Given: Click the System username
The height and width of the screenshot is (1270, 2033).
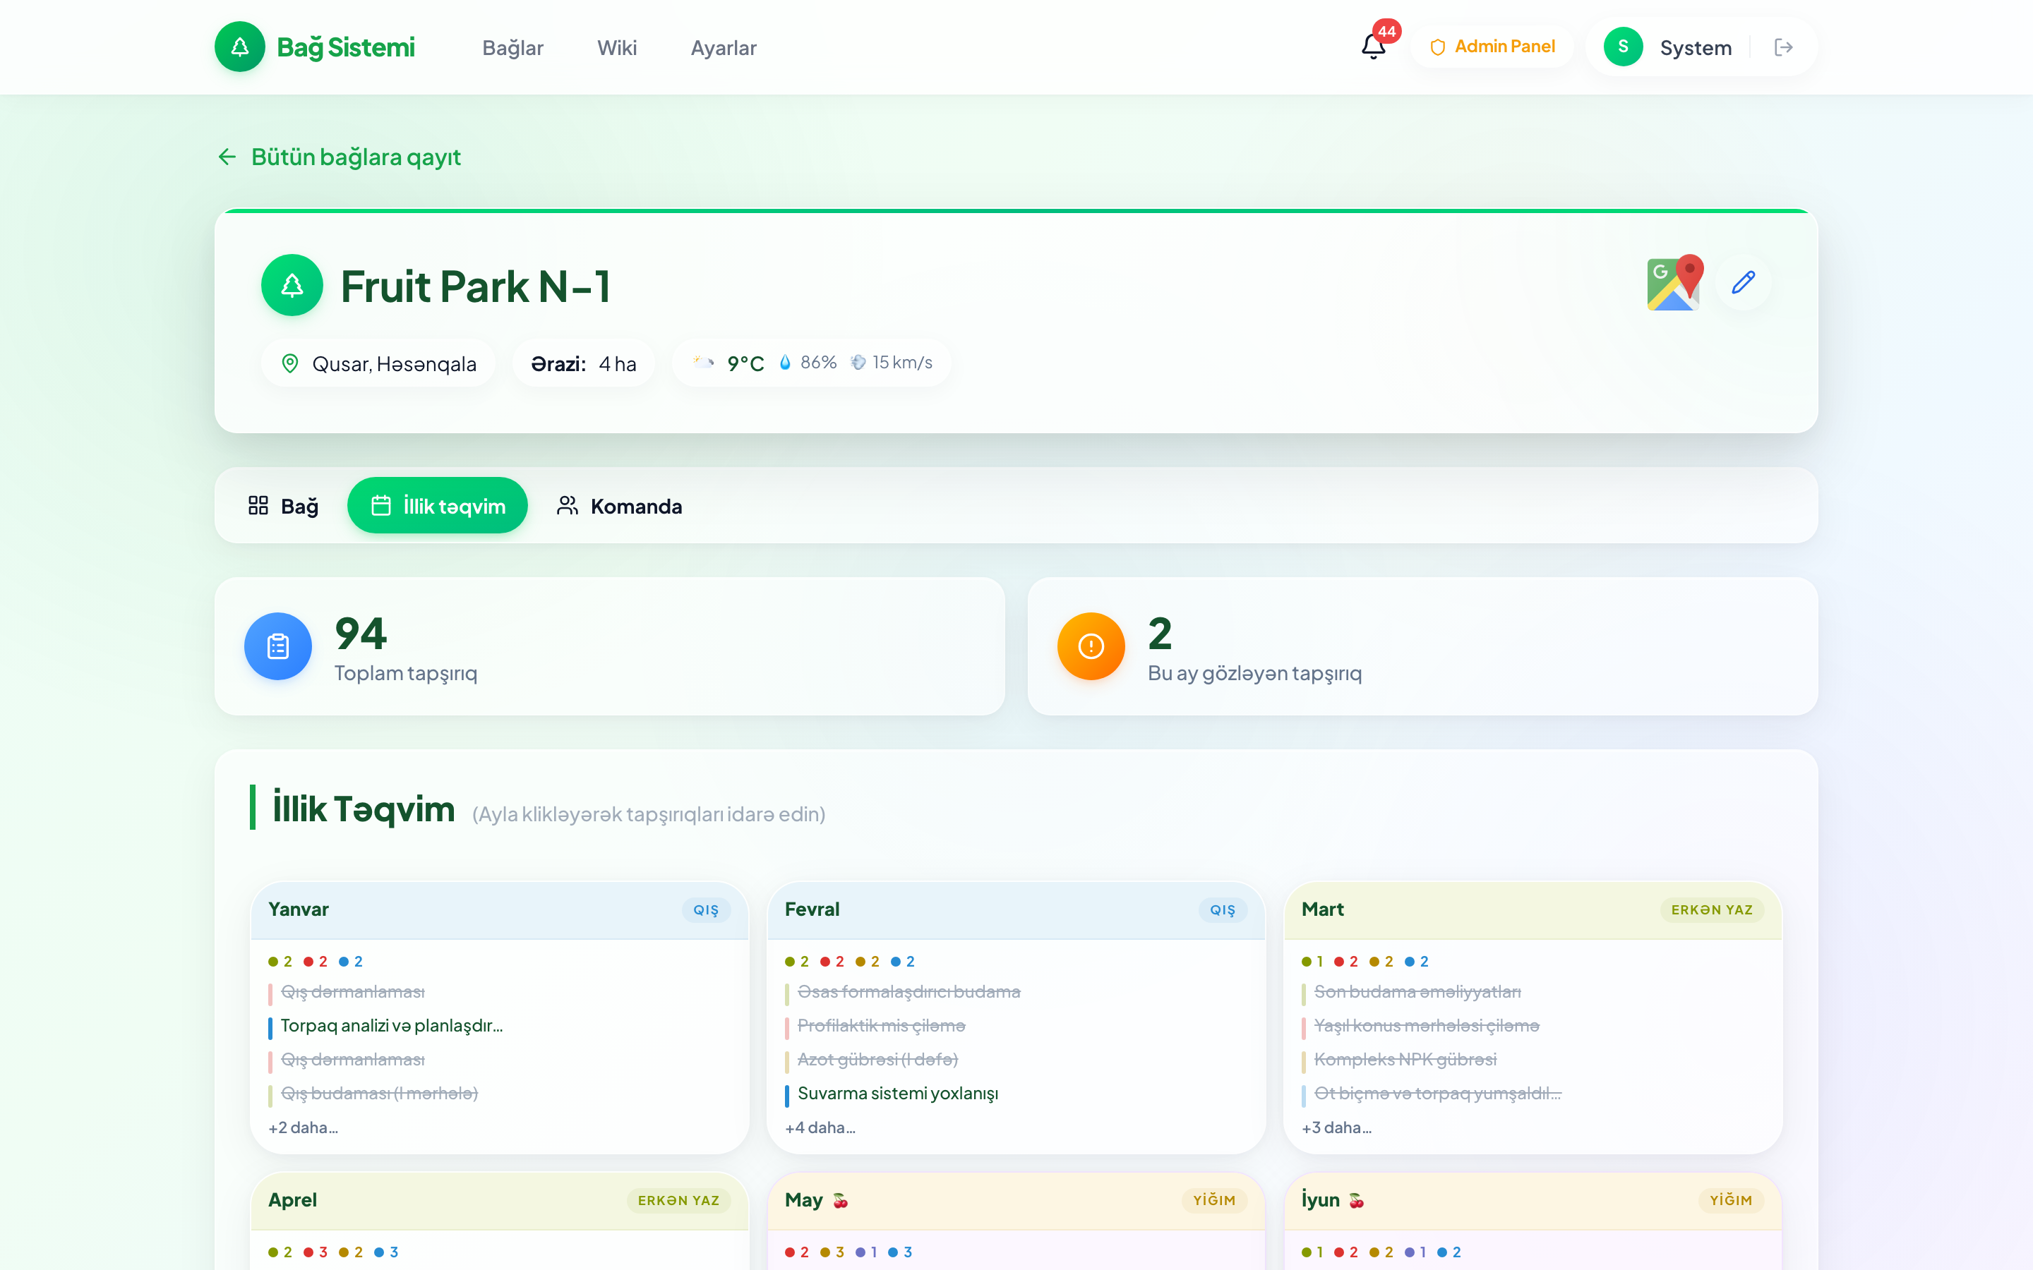Looking at the screenshot, I should 1696,48.
